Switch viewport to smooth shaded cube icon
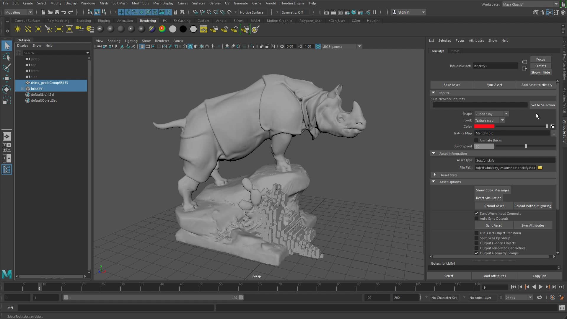 coord(190,46)
